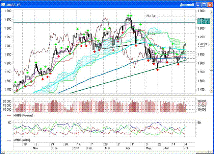Screen dimensions: 214x154
Task: Click the Nov month label on time axis
Action: (x=36, y=148)
